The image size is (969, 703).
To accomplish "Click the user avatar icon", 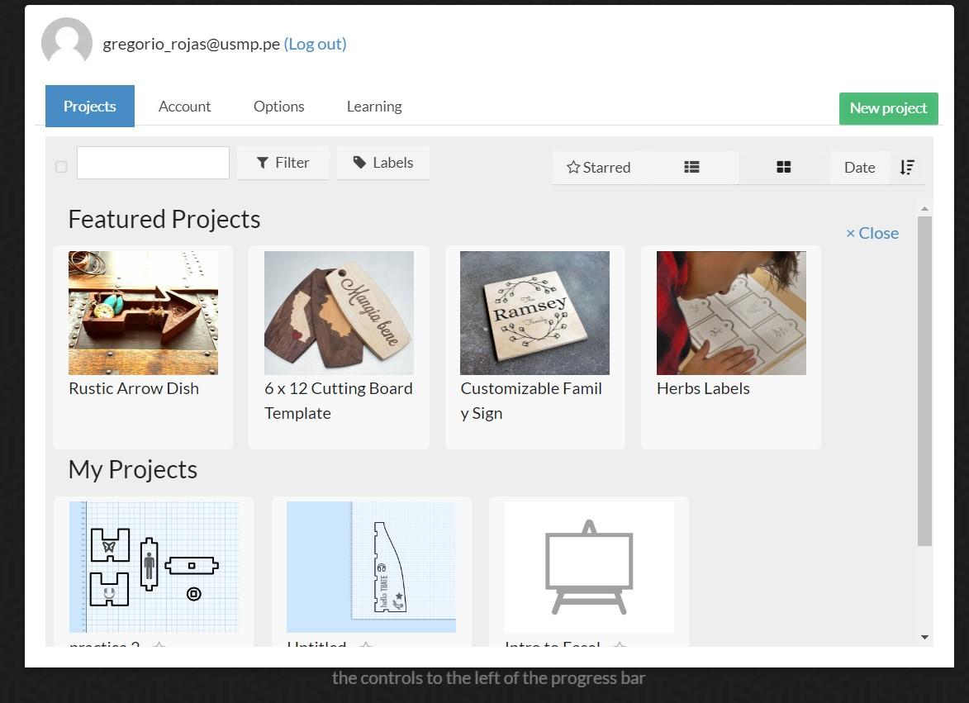I will point(67,42).
